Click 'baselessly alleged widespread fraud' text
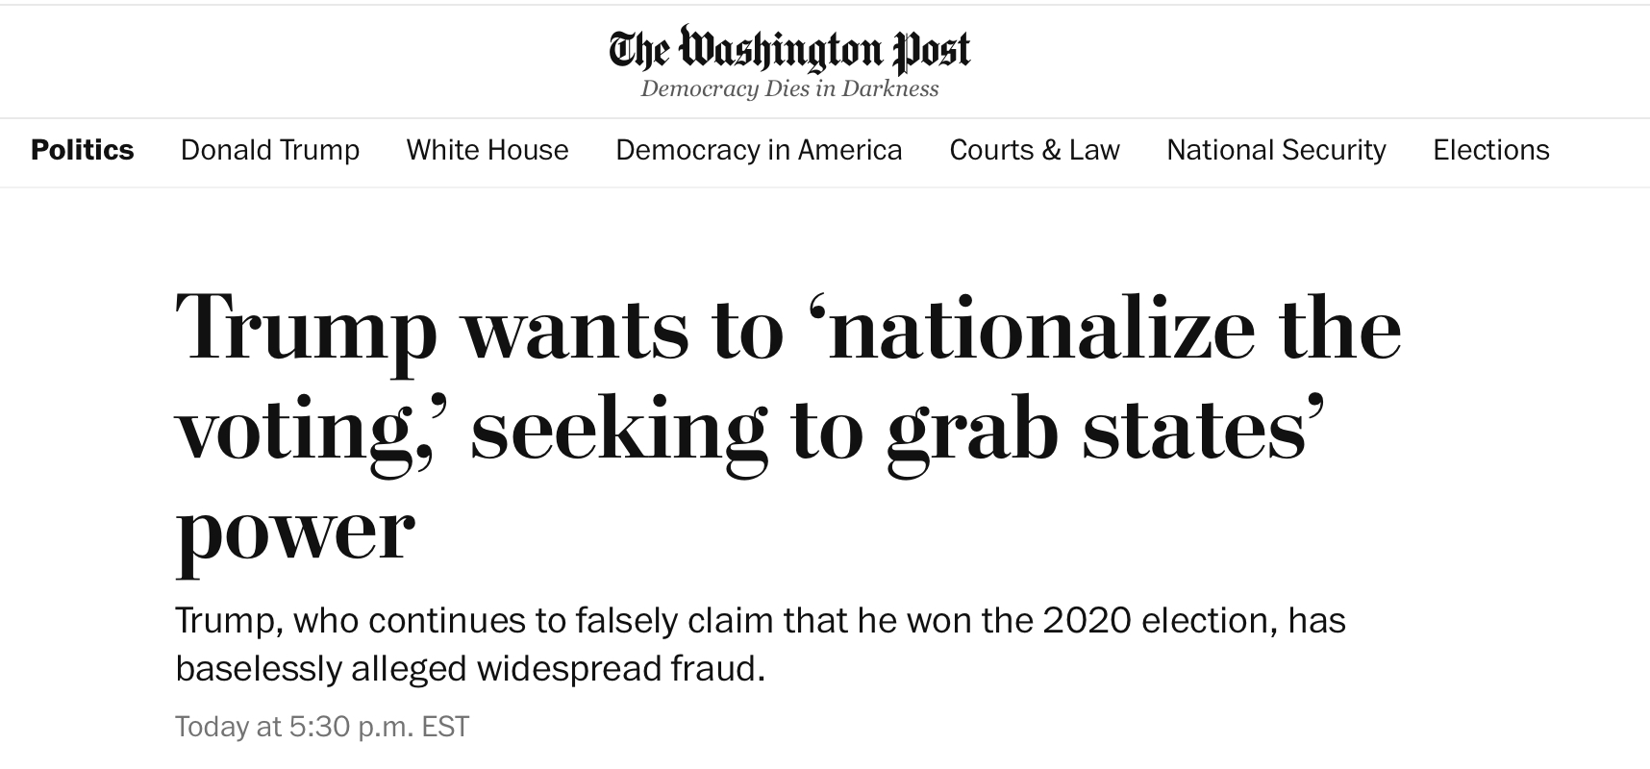Image resolution: width=1650 pixels, height=769 pixels. 470,669
